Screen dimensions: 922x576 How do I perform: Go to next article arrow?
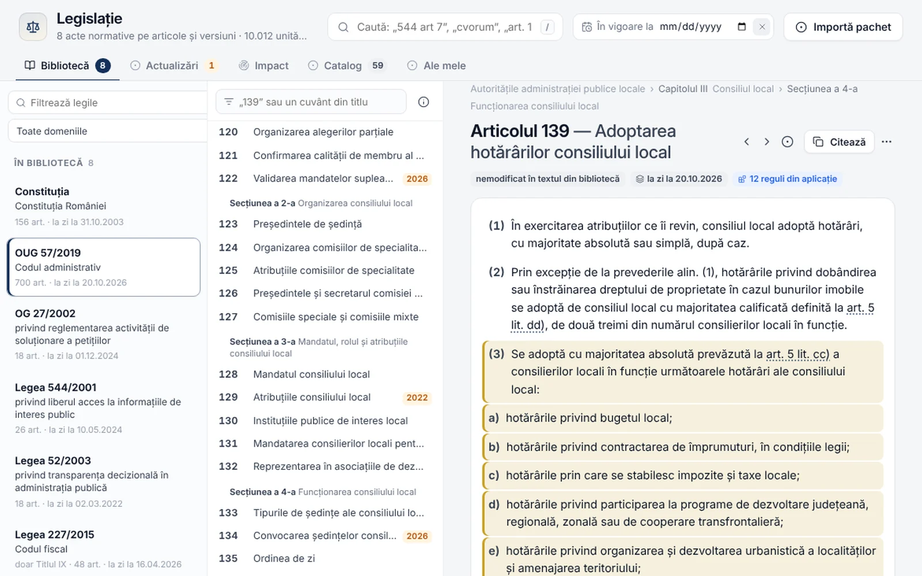pos(766,142)
